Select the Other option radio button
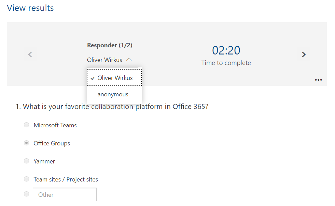Screen dimensions: 335x206 [x=27, y=194]
